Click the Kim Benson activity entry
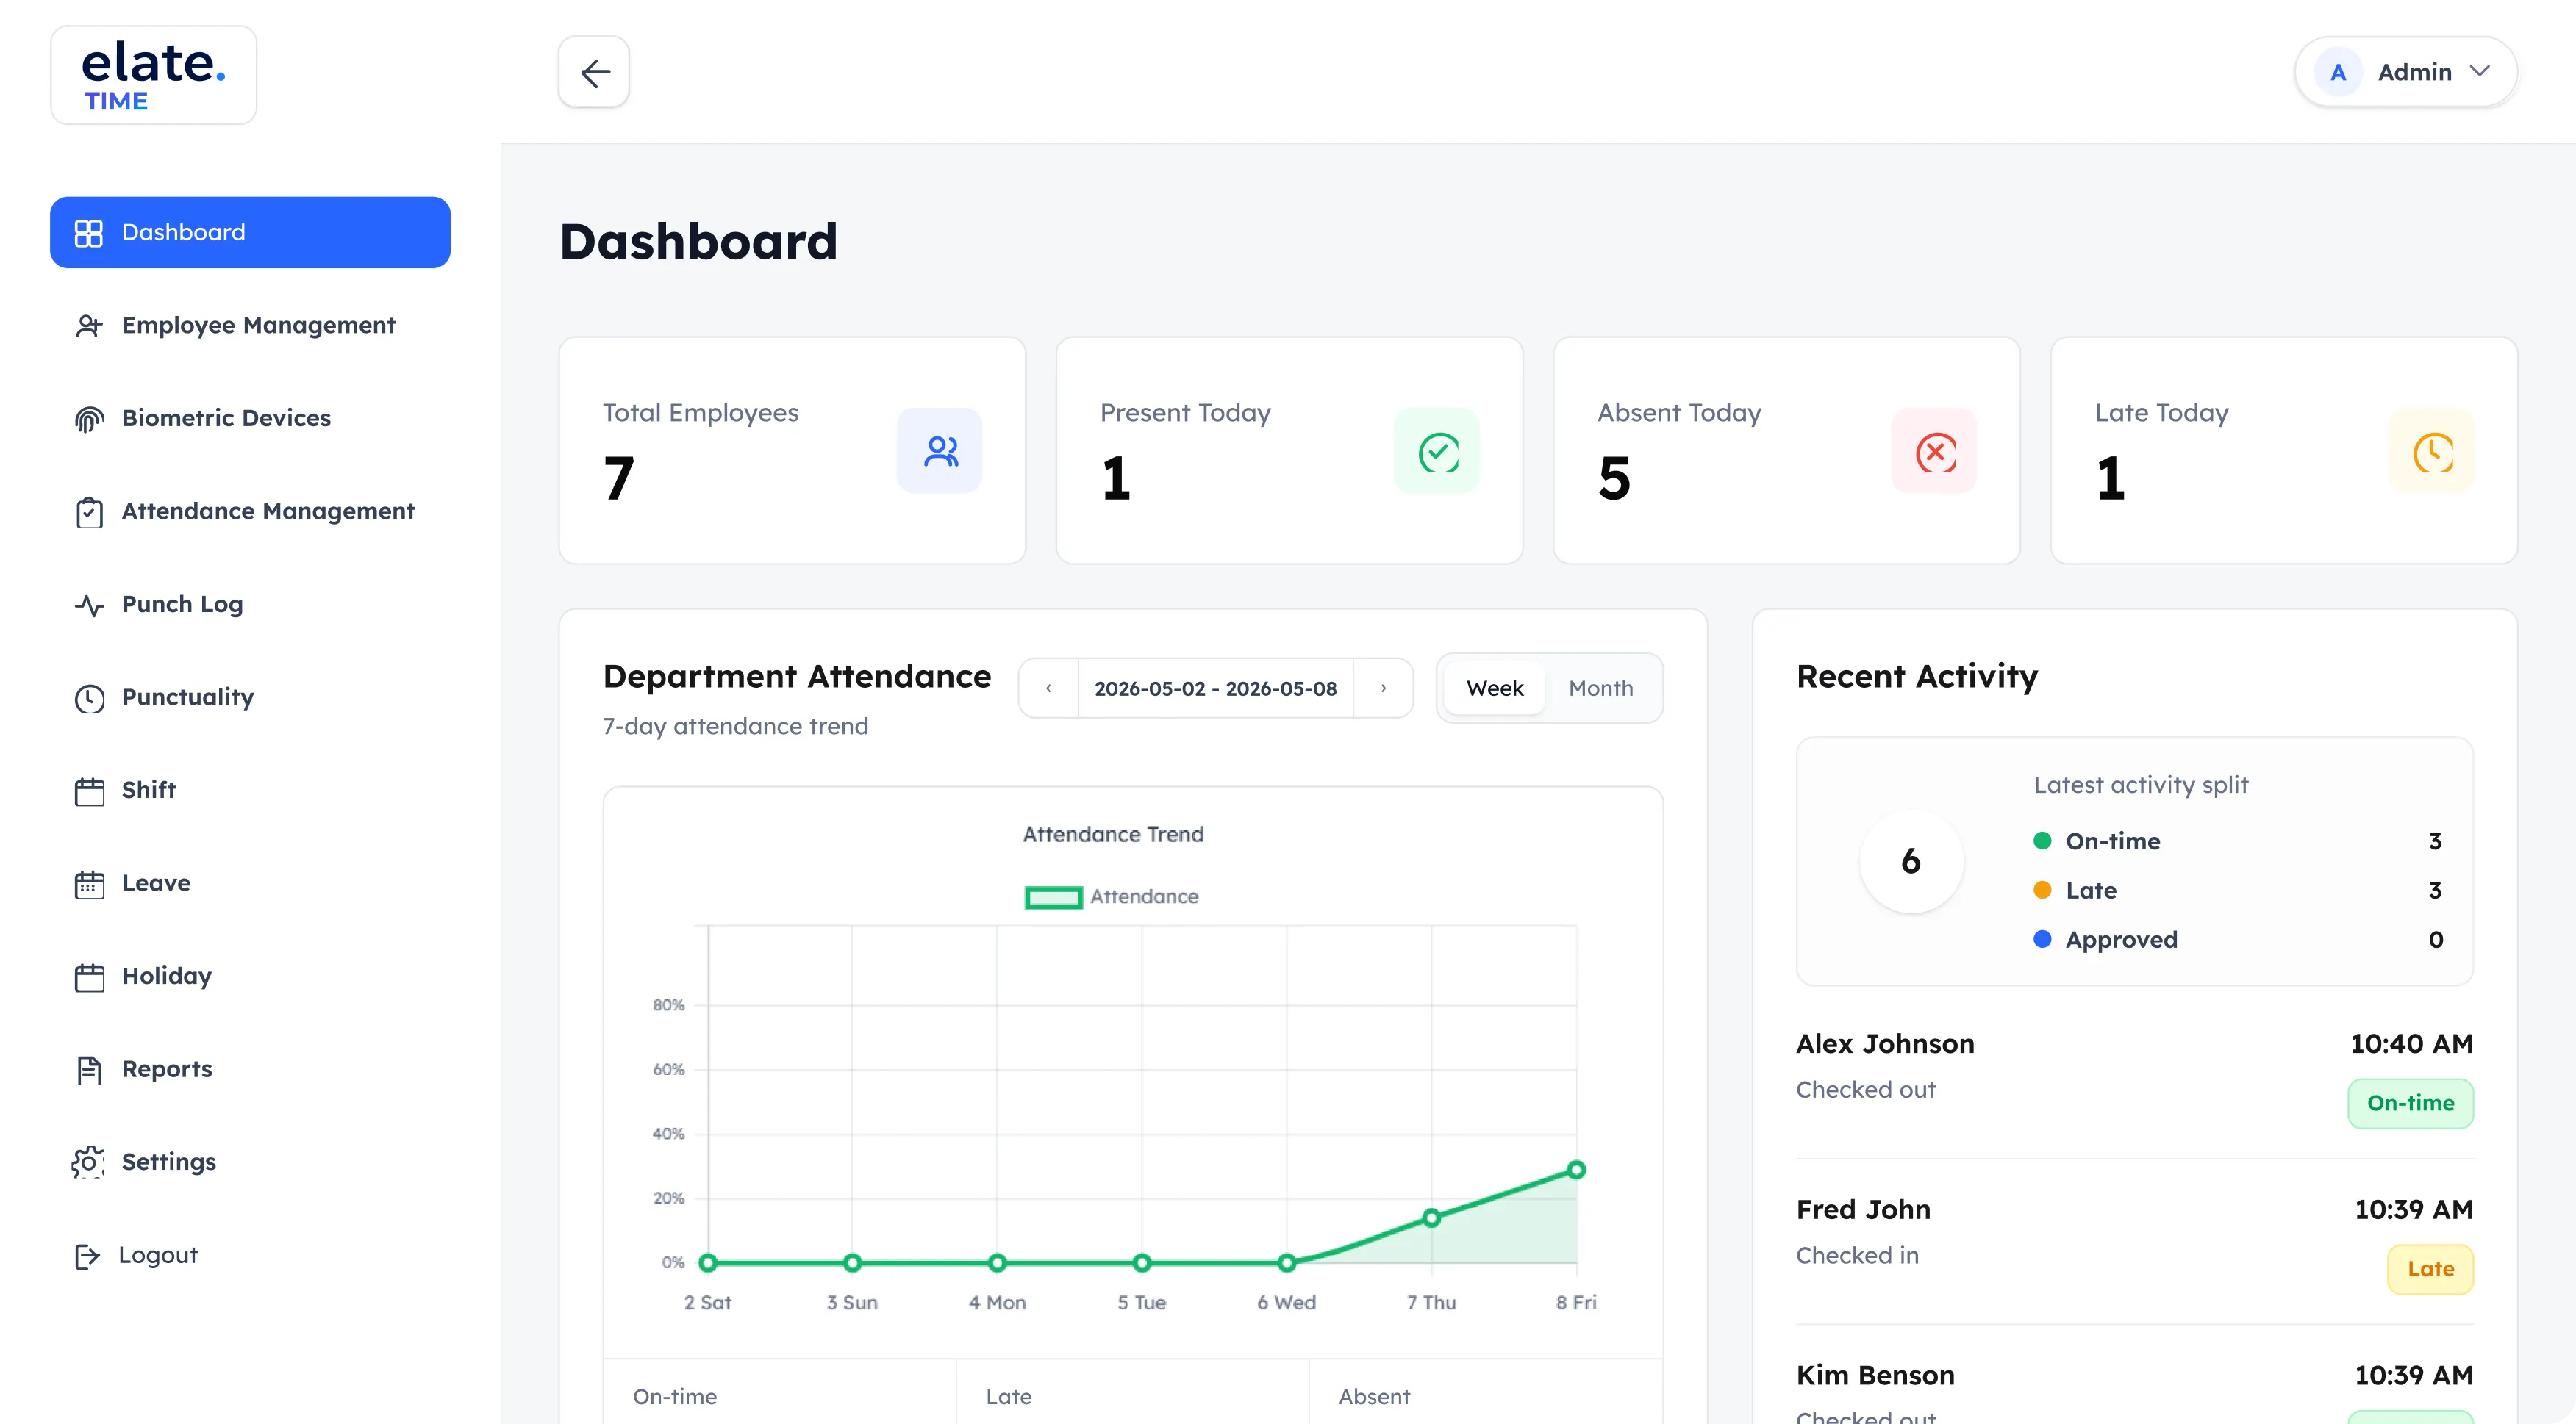Image resolution: width=2576 pixels, height=1424 pixels. tap(2134, 1389)
